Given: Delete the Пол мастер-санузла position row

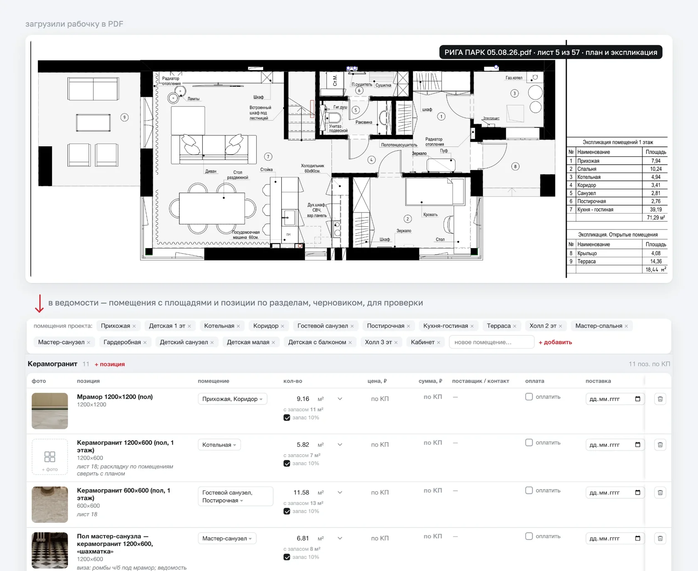Looking at the screenshot, I should pos(660,538).
